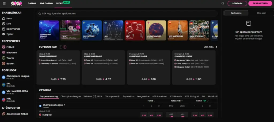This screenshot has width=274, height=122.
Task: Select the VM-kval (D), UEFA tab
Action: (93, 96)
